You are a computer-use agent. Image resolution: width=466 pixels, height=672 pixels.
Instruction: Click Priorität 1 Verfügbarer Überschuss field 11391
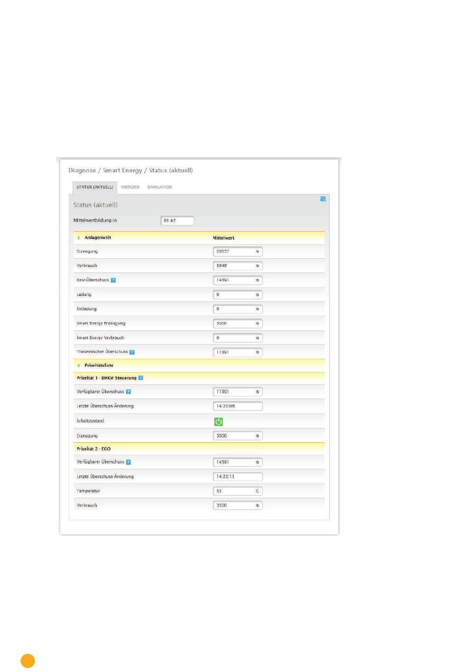238,392
